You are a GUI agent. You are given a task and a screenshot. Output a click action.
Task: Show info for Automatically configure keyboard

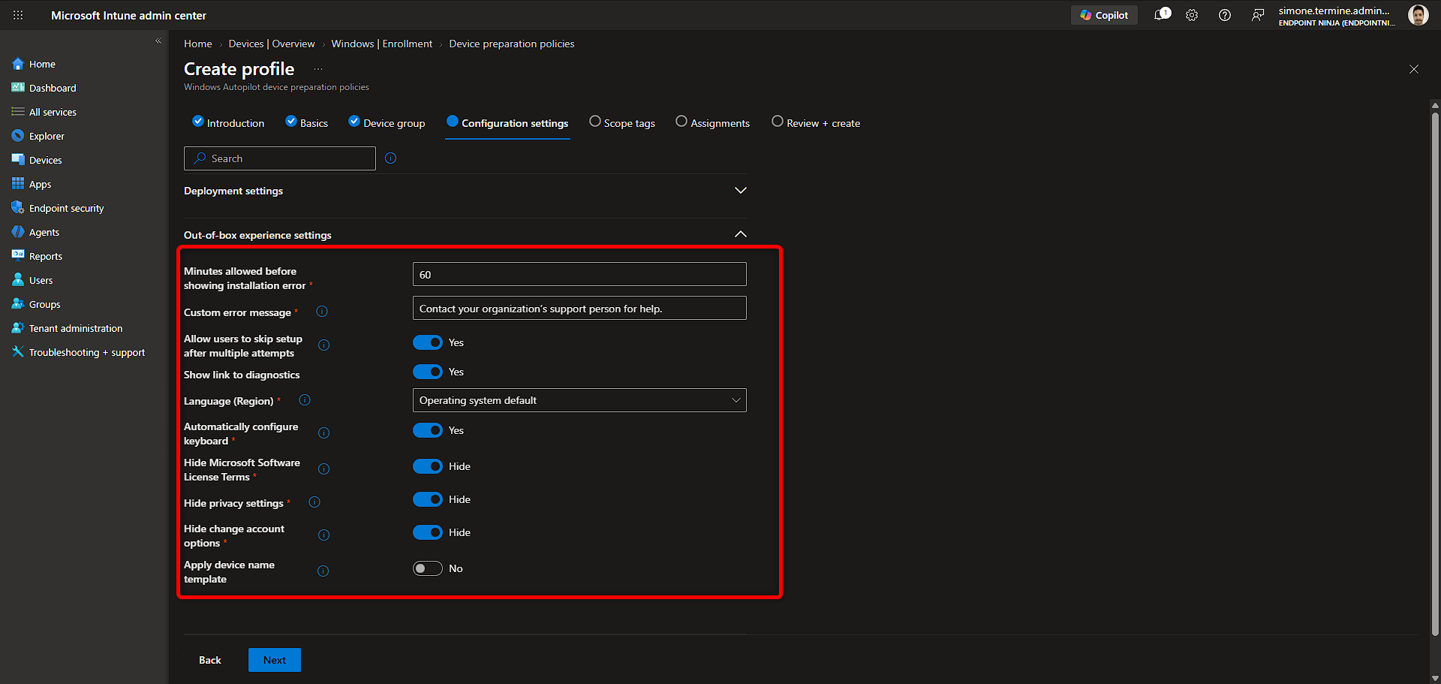(323, 433)
